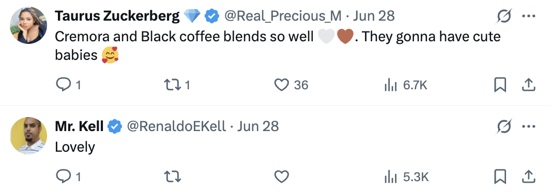Open Grok icon on Taurus Zuckerberg's tweet
The width and height of the screenshot is (551, 193).
[504, 16]
